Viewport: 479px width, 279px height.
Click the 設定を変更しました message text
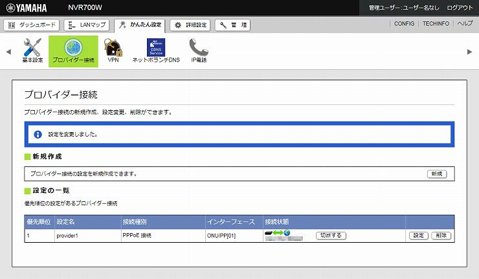click(x=72, y=134)
